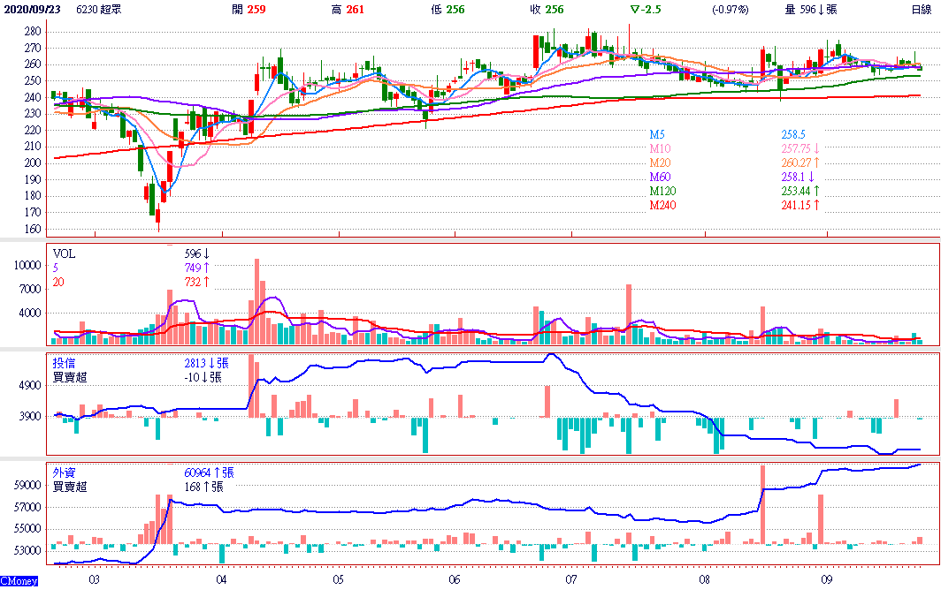Screen dimensions: 941x597
Task: Select the 日線 daily chart period label
Action: pos(921,9)
